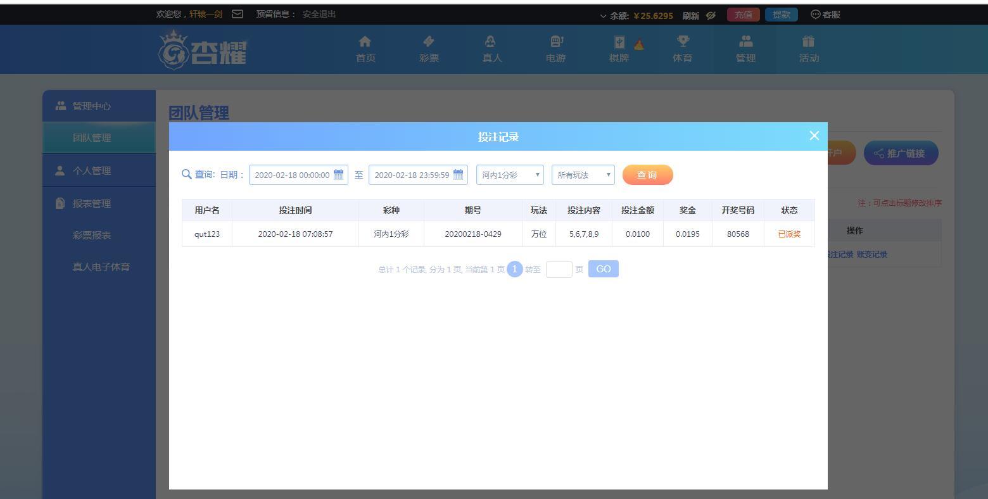Click the 推广链接 promotion link button

(901, 153)
